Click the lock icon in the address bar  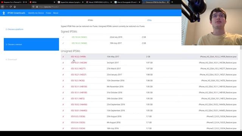(37, 7)
